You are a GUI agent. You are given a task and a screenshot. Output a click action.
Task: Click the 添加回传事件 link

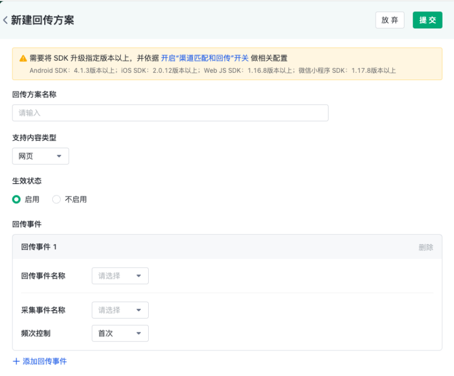45,361
